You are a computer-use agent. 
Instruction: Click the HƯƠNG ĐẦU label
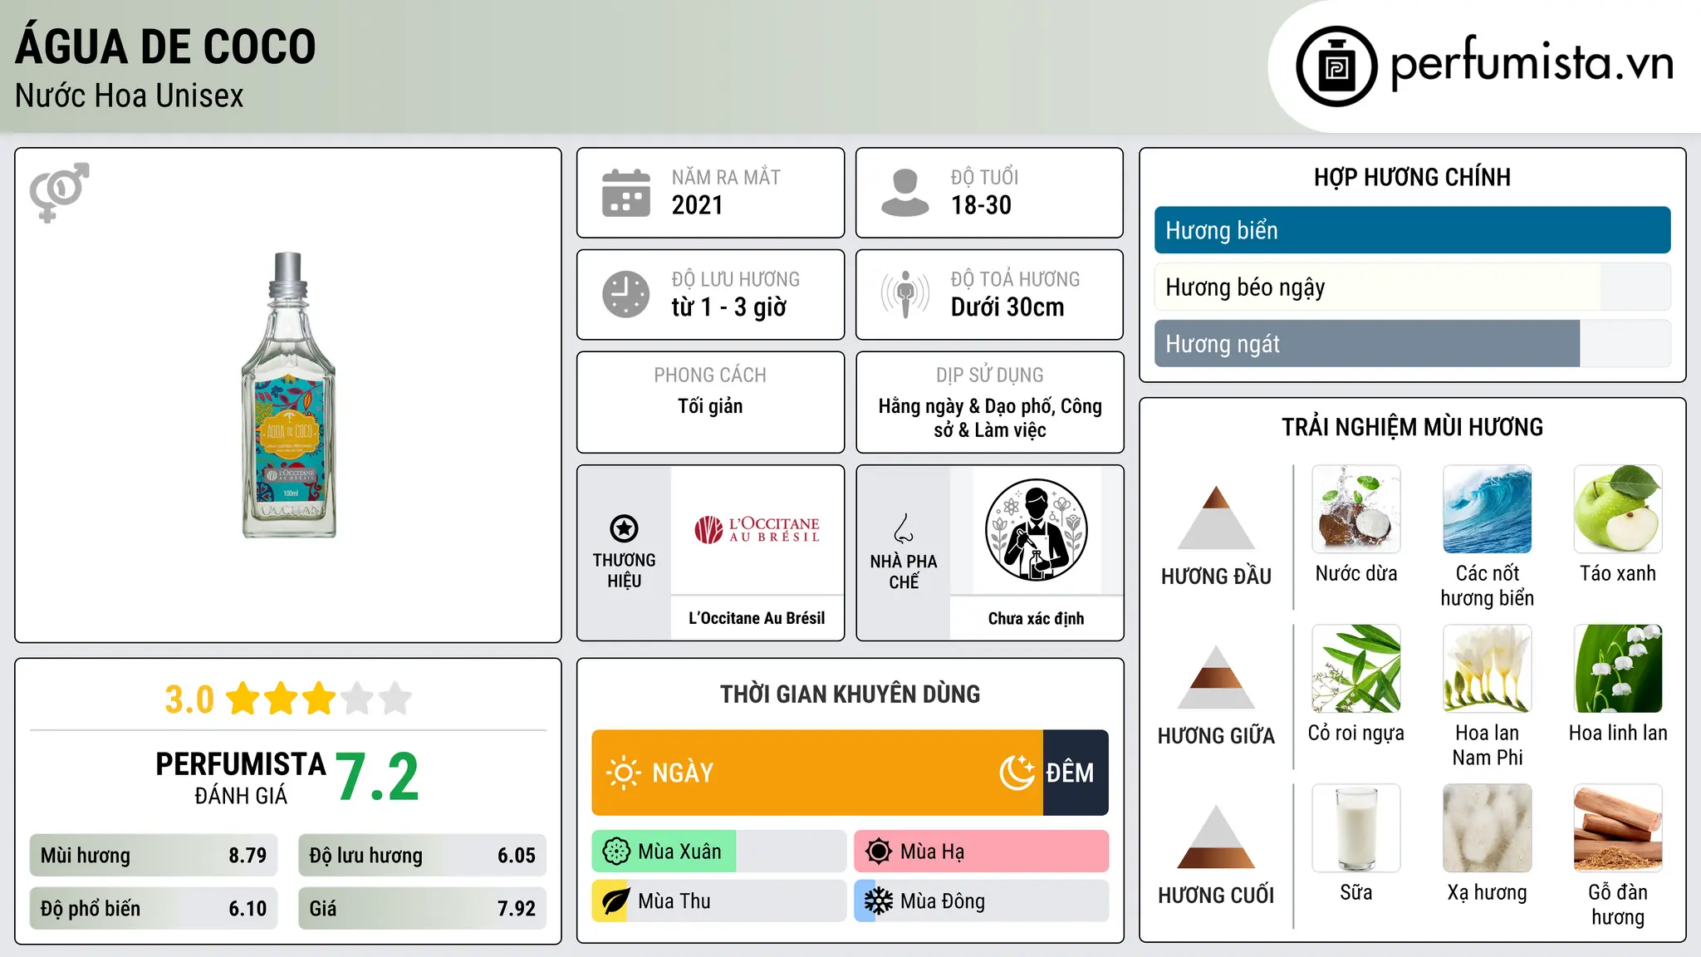click(x=1216, y=577)
